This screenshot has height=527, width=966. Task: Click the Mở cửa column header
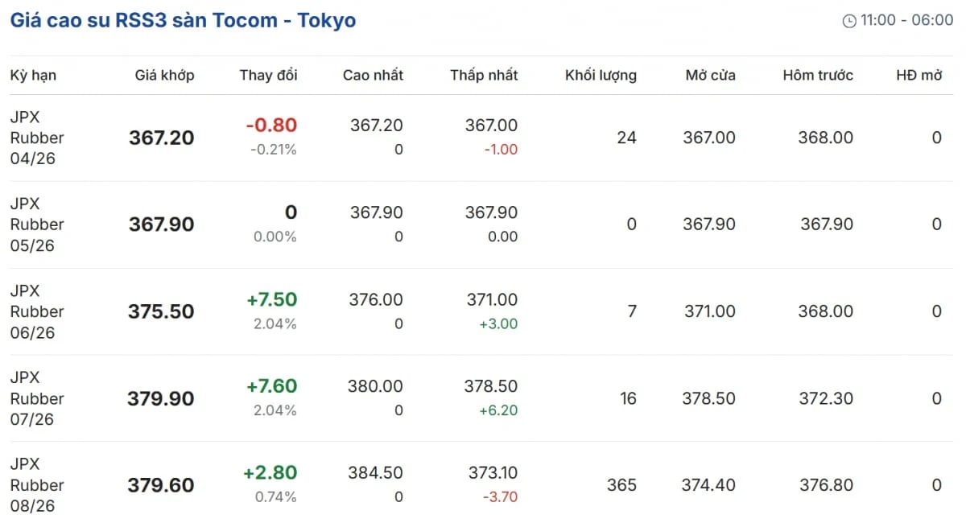point(710,76)
